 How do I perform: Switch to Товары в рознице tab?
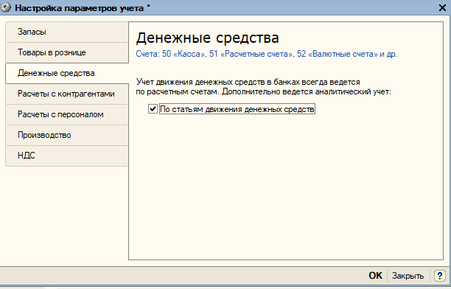67,52
